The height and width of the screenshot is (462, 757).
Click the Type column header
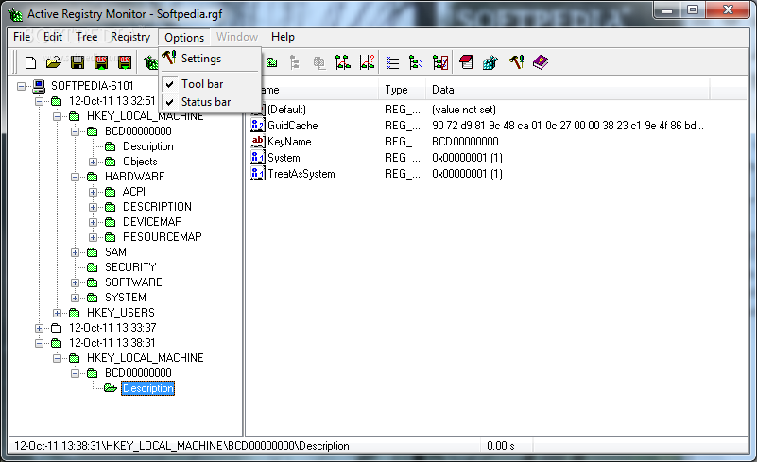pos(402,90)
